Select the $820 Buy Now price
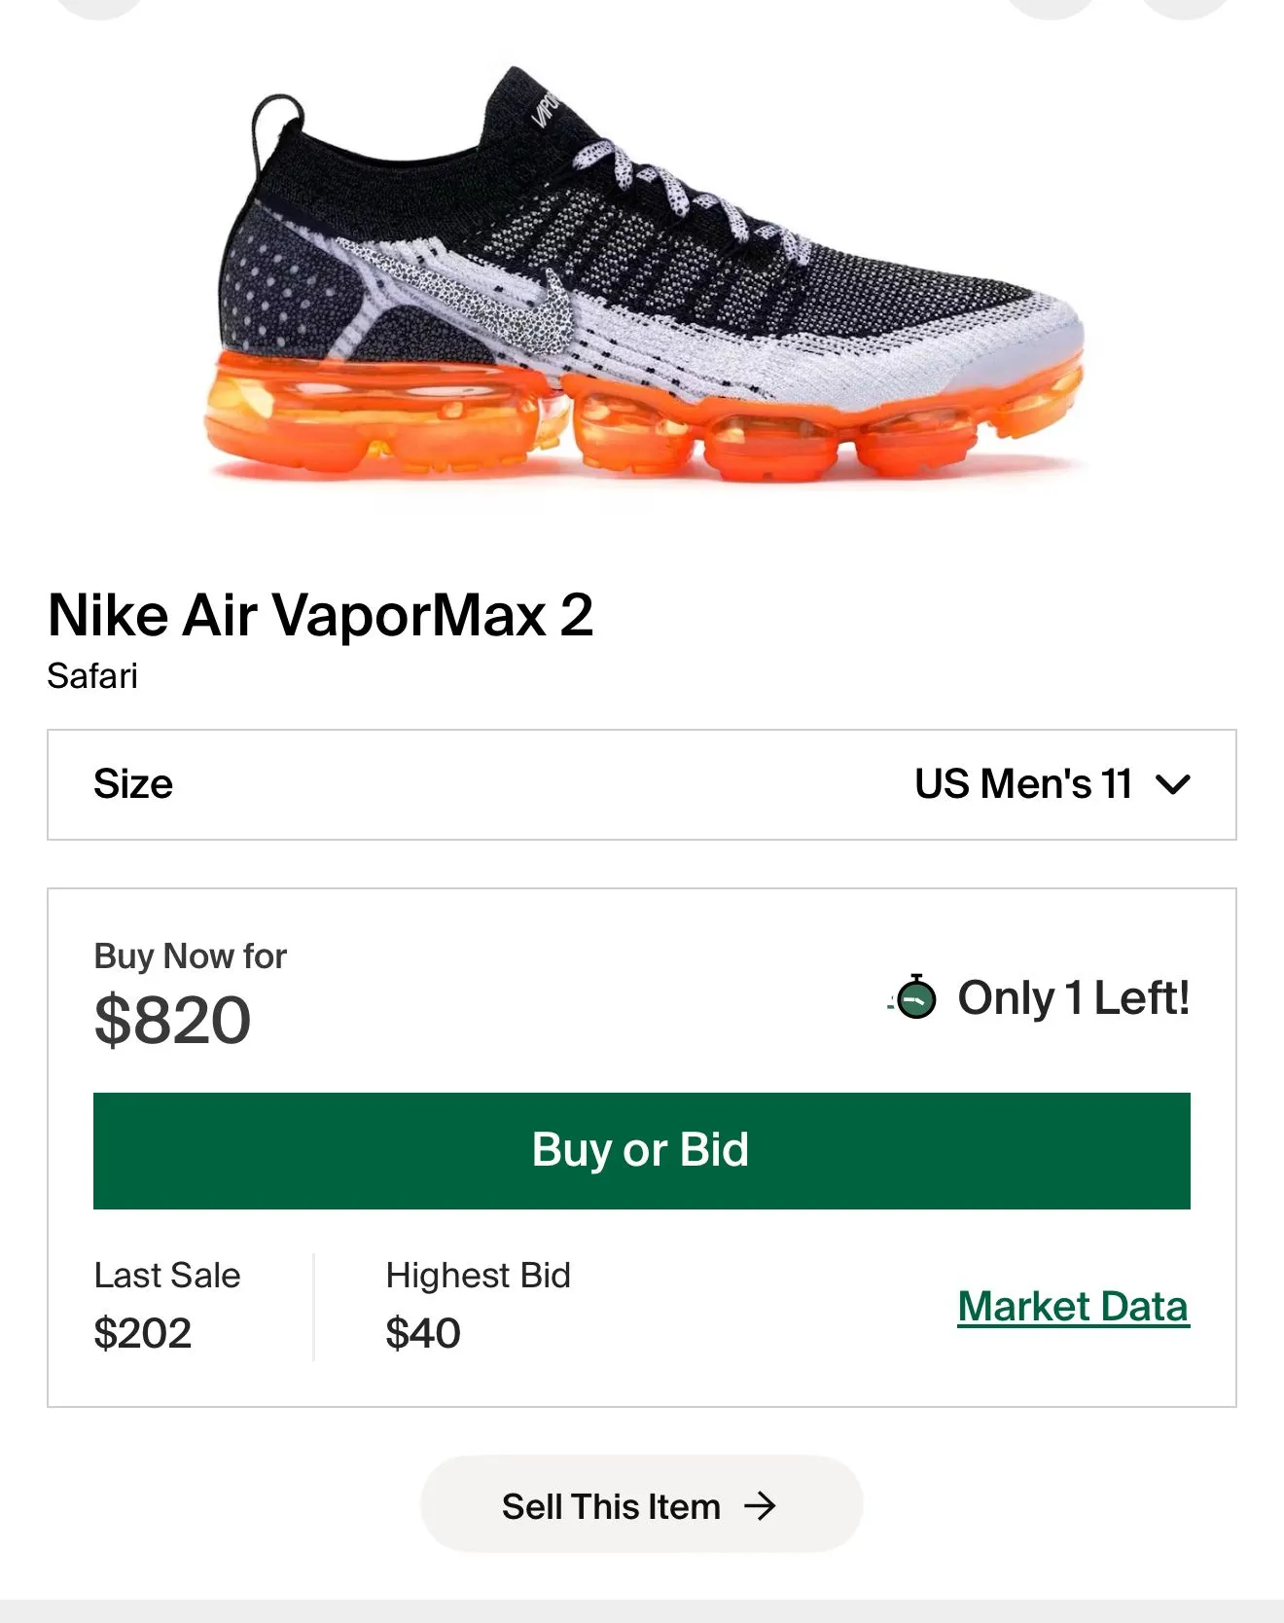The width and height of the screenshot is (1284, 1623). click(173, 1021)
